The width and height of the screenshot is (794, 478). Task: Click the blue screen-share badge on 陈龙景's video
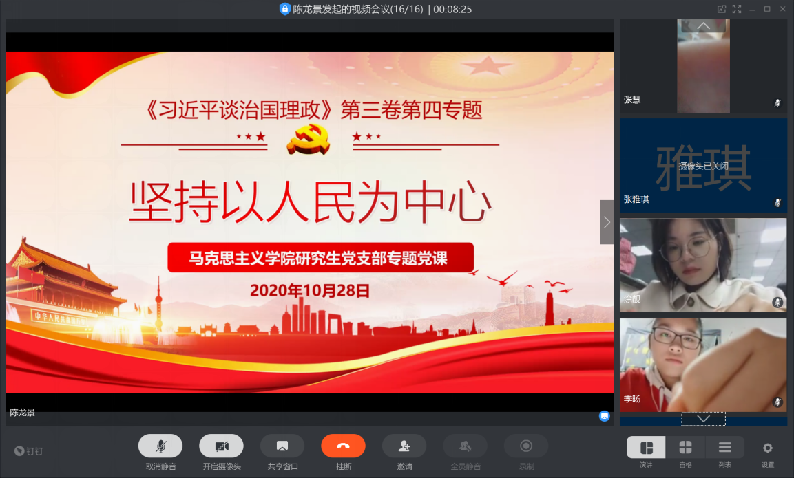604,415
